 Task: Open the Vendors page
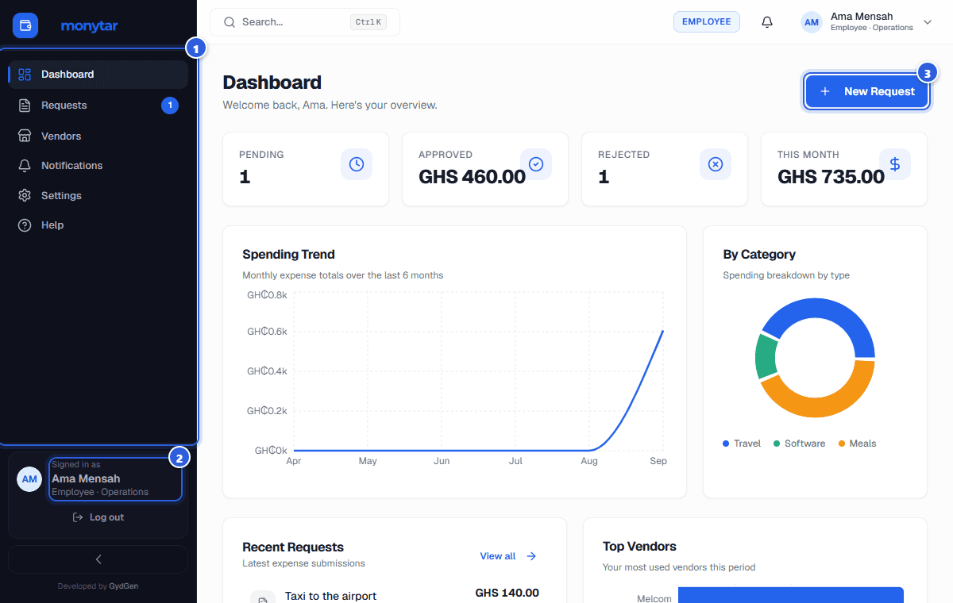(x=98, y=136)
